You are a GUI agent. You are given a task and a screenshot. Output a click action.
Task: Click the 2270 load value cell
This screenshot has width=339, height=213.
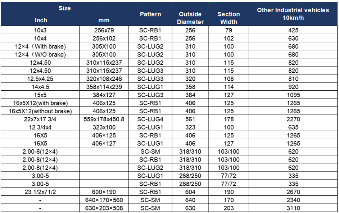[293, 119]
